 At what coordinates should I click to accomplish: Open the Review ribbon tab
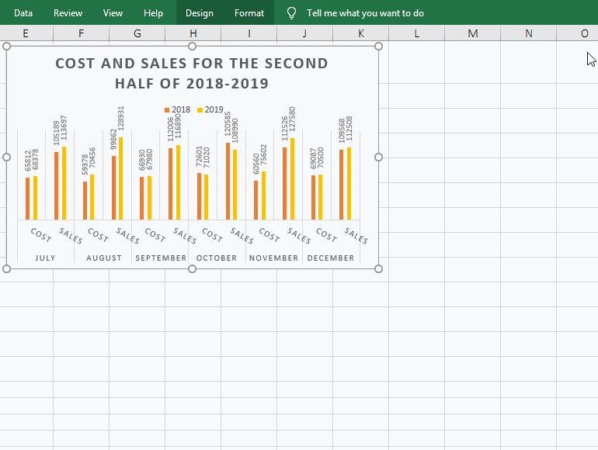(68, 13)
